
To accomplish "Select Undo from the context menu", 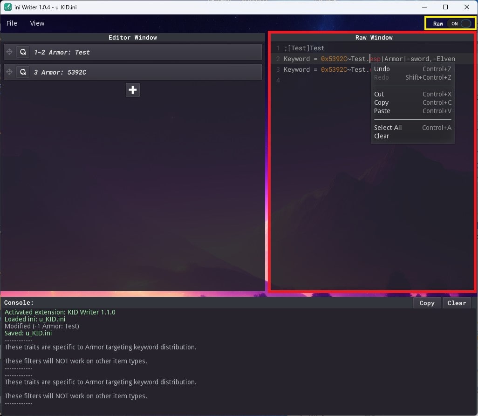I will pos(382,68).
